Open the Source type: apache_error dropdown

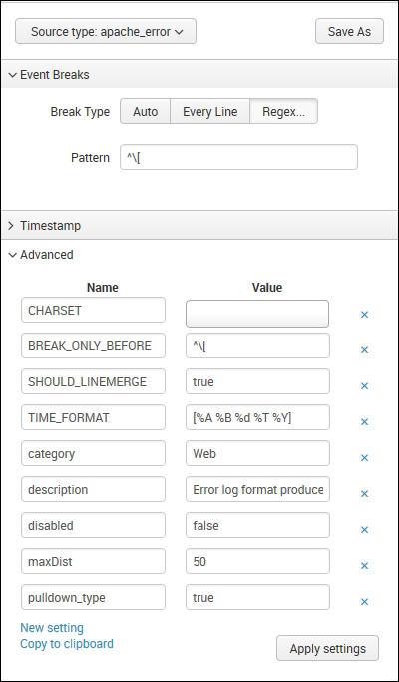[x=106, y=31]
